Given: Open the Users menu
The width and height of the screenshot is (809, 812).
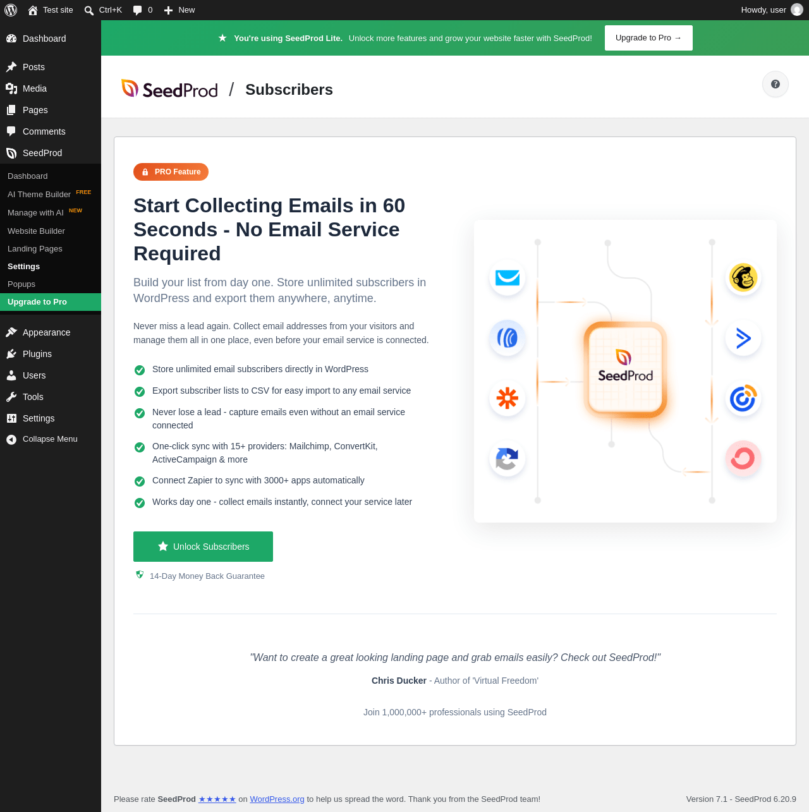Looking at the screenshot, I should (51, 375).
